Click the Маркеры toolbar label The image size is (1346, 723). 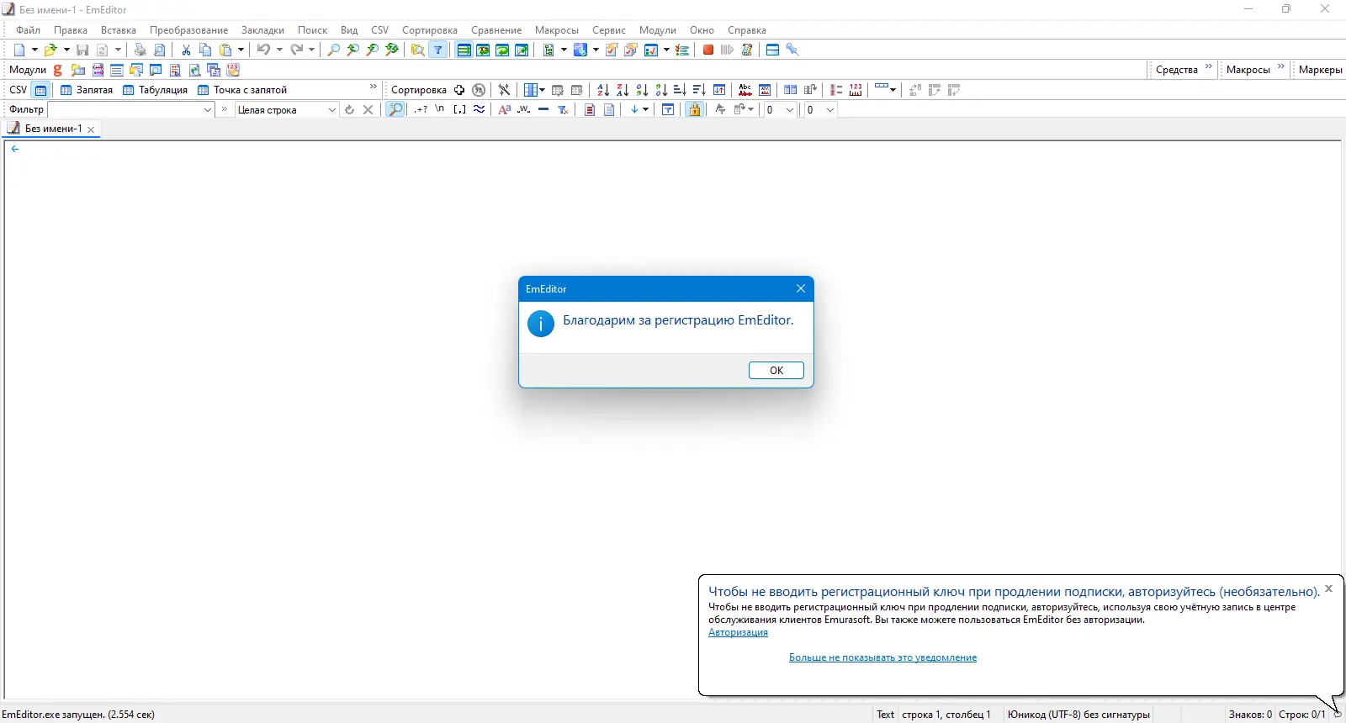point(1320,70)
